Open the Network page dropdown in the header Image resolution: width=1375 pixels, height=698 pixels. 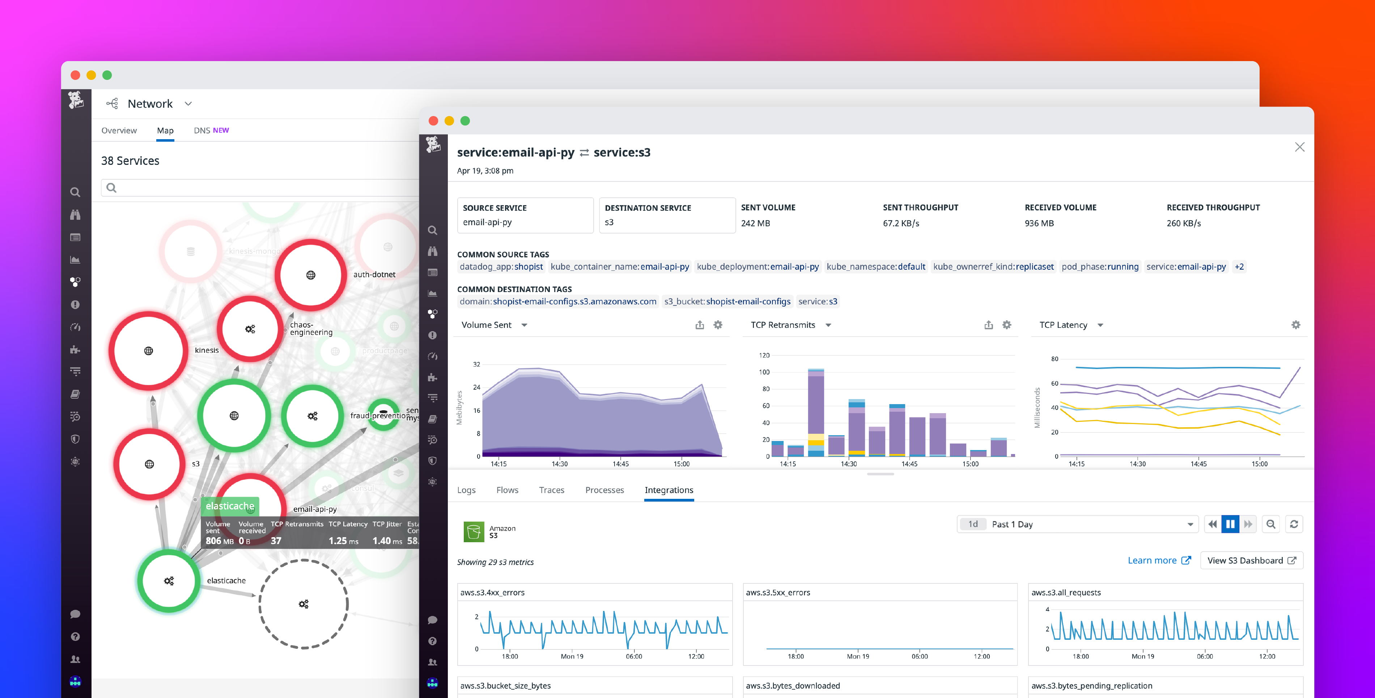coord(188,103)
